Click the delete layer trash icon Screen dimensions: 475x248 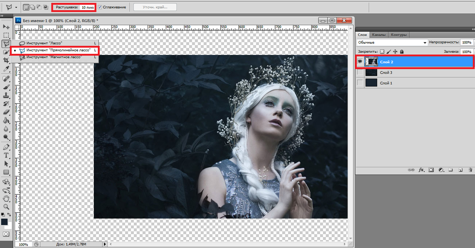coord(470,170)
